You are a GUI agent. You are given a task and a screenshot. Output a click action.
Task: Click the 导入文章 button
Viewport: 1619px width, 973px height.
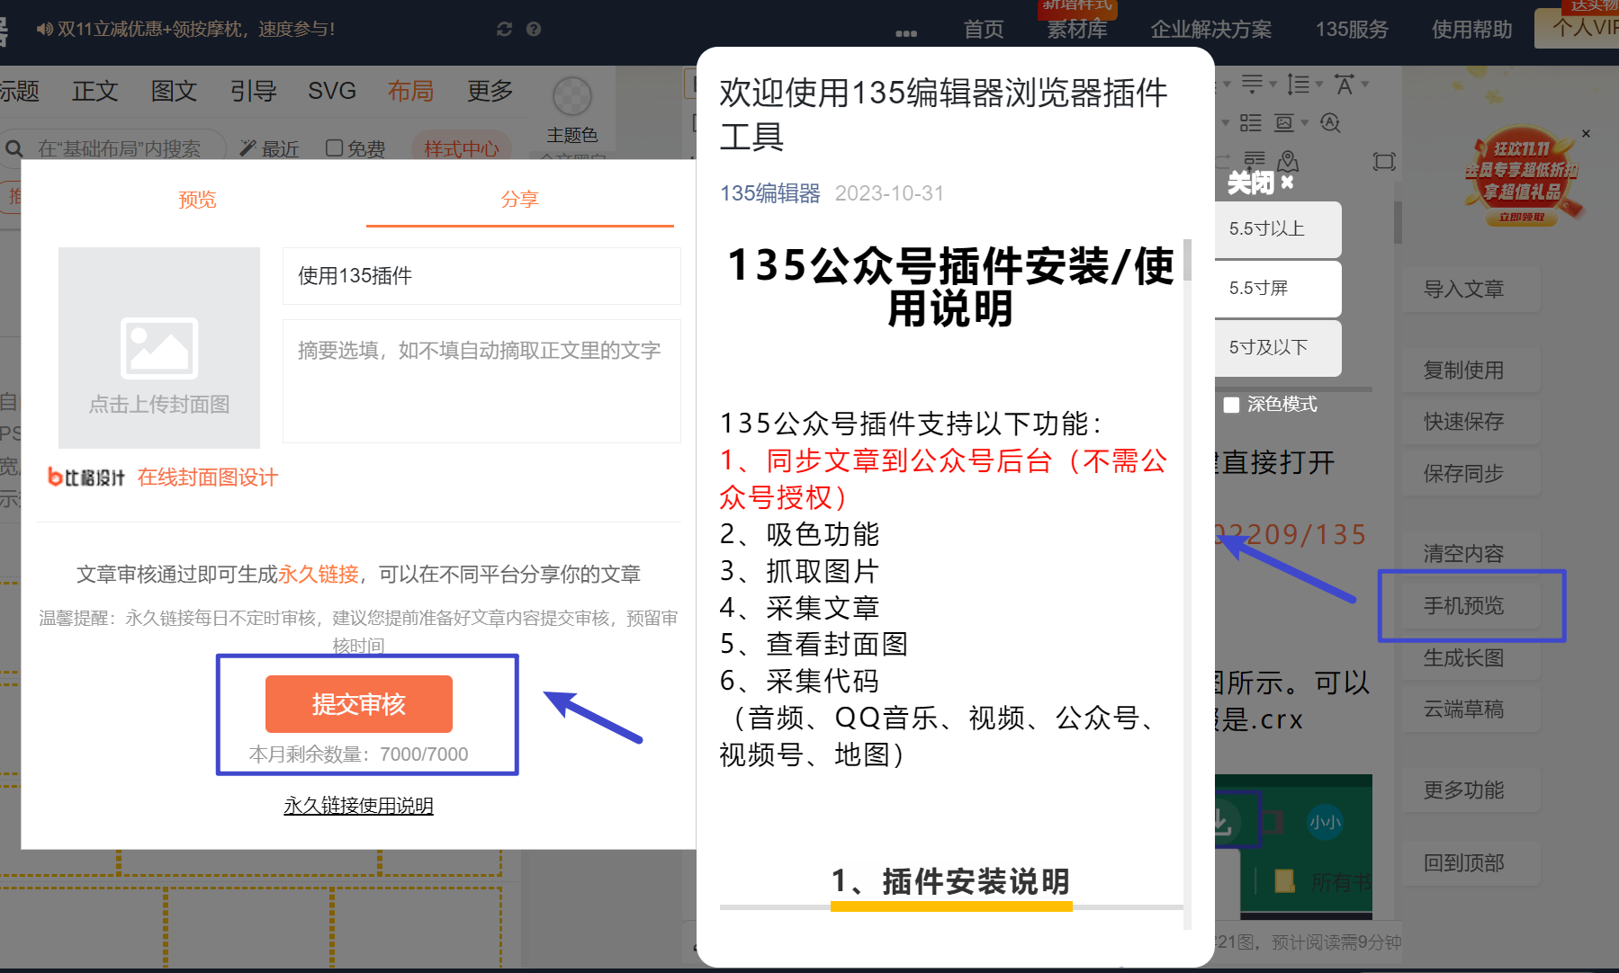1471,290
